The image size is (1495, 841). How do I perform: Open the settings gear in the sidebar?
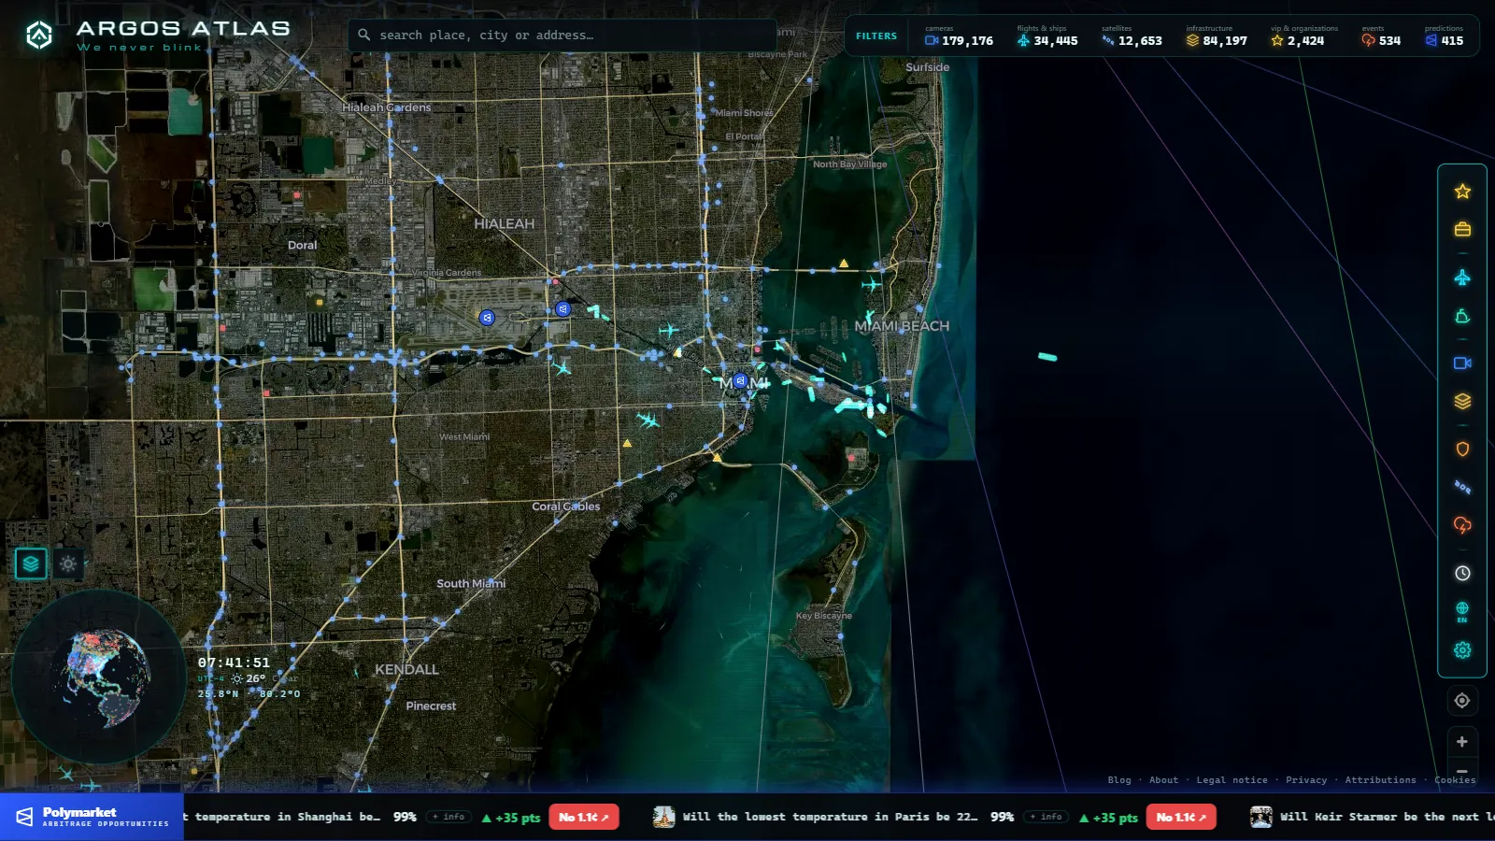(x=1462, y=649)
